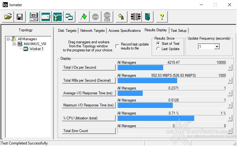Click the Total MBs per Second (Decimal) button

coord(89,80)
